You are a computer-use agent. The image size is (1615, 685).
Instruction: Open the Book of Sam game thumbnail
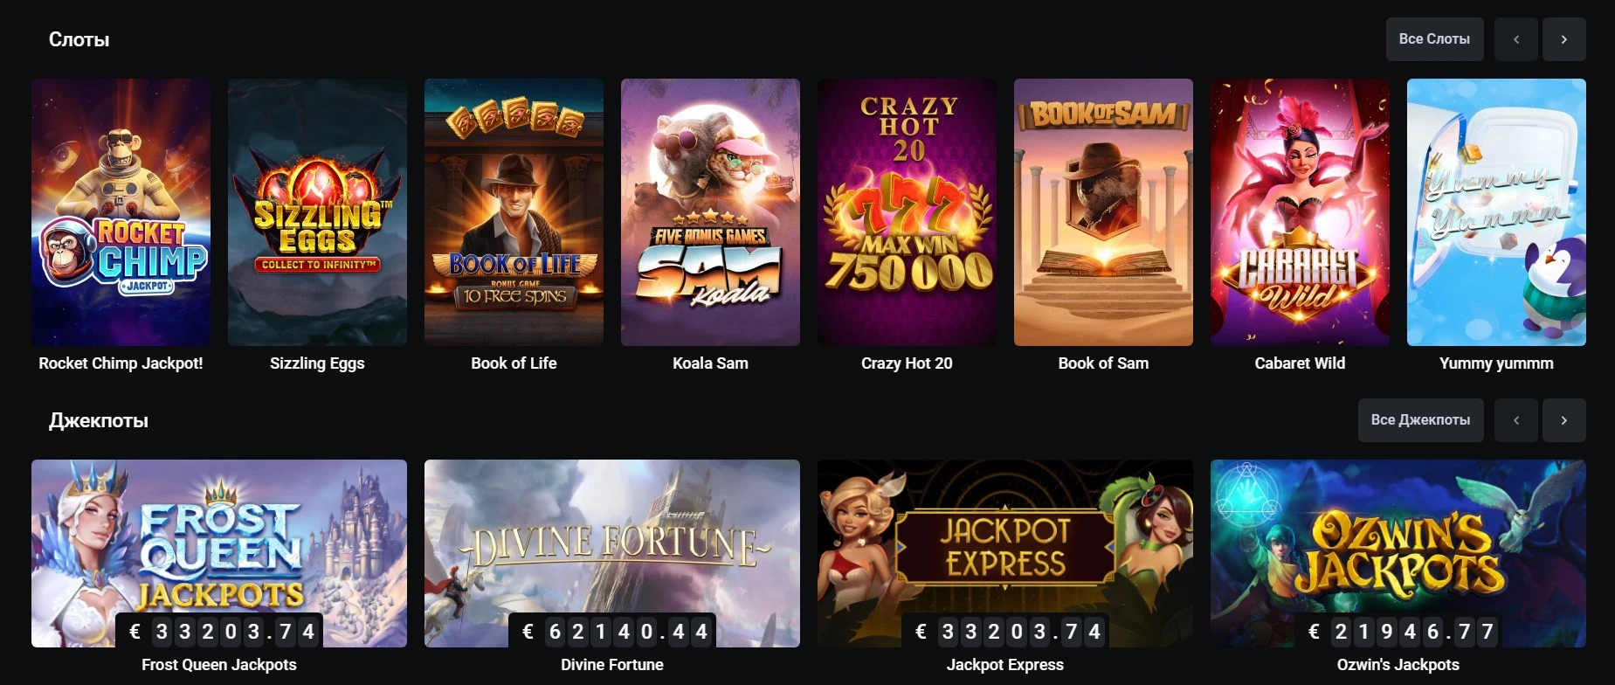[1103, 212]
